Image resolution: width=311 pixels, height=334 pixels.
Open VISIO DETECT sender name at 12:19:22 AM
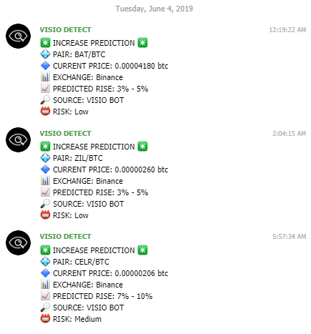65,30
